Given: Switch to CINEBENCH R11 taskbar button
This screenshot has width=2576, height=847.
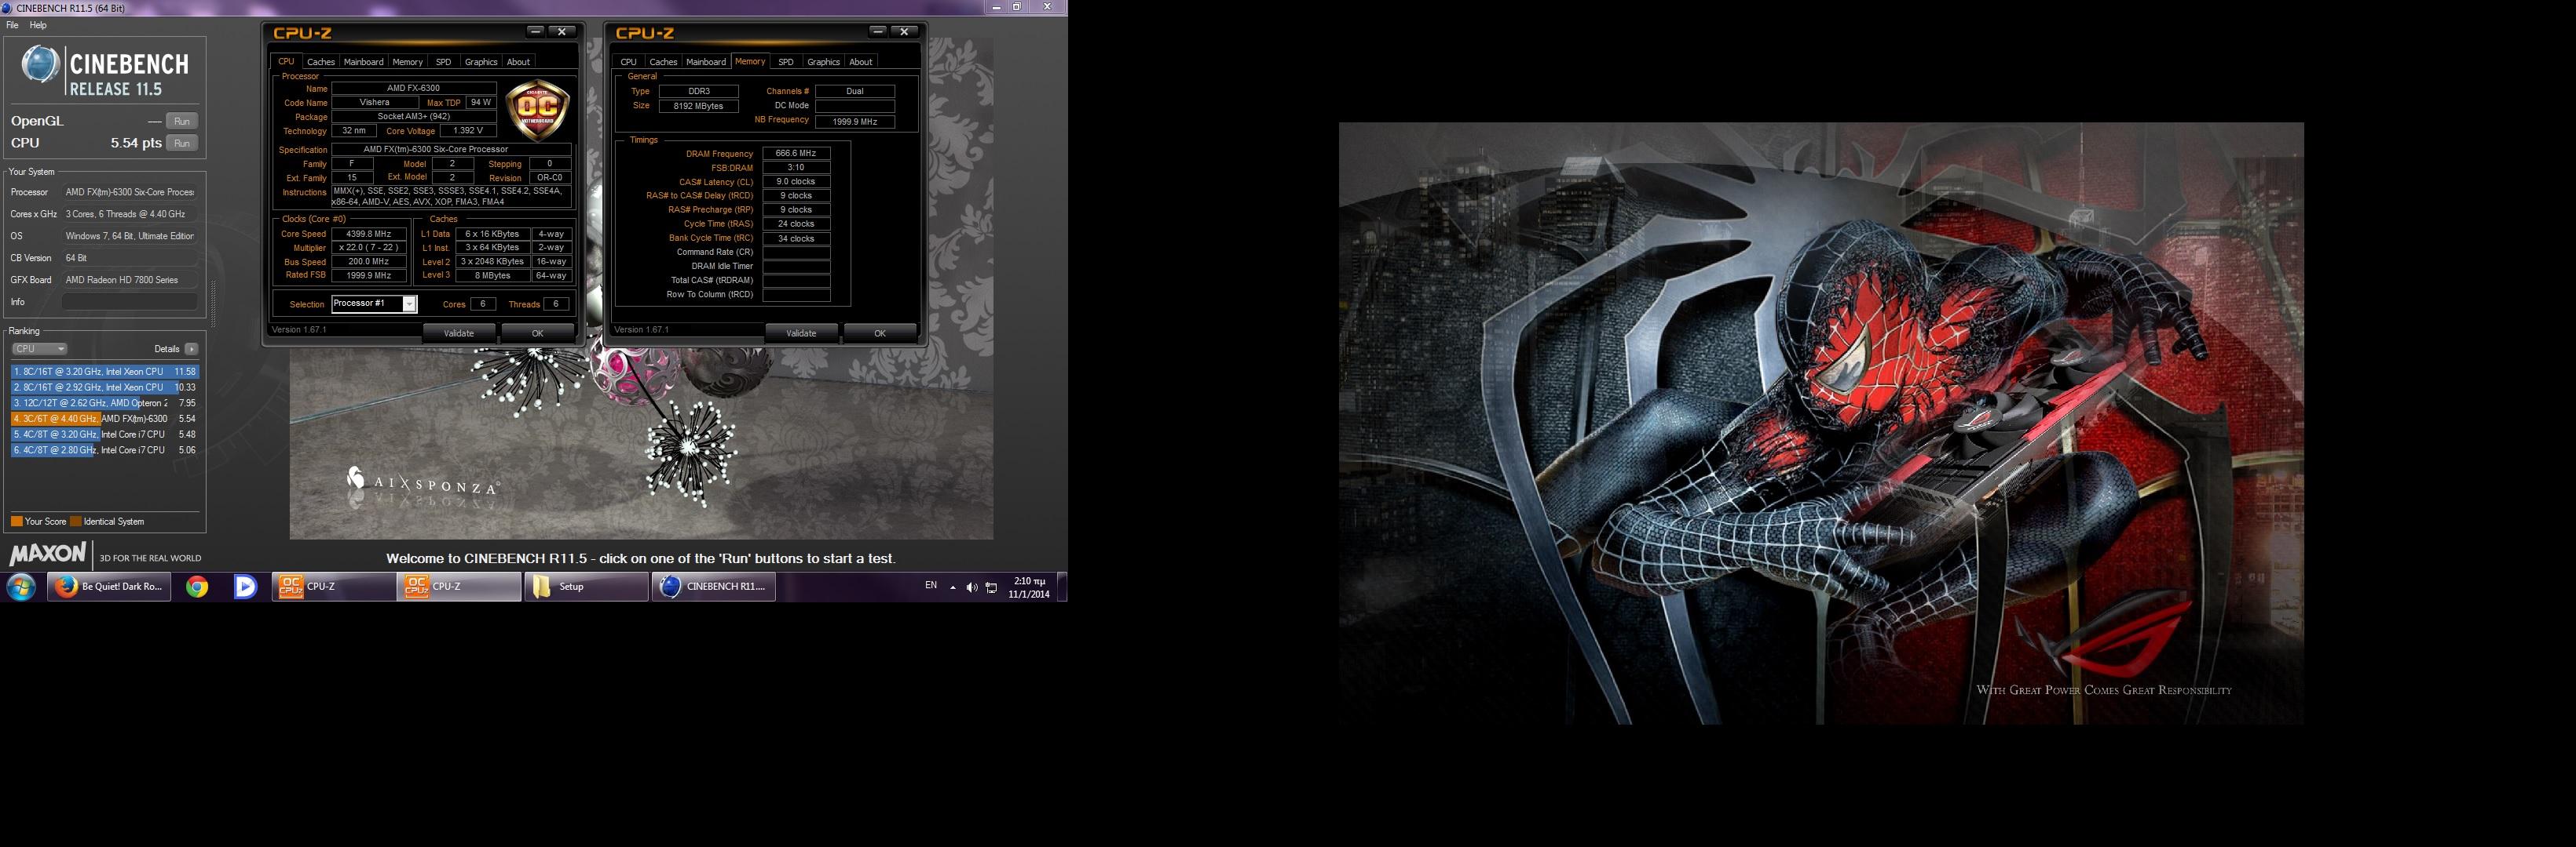Looking at the screenshot, I should [713, 587].
